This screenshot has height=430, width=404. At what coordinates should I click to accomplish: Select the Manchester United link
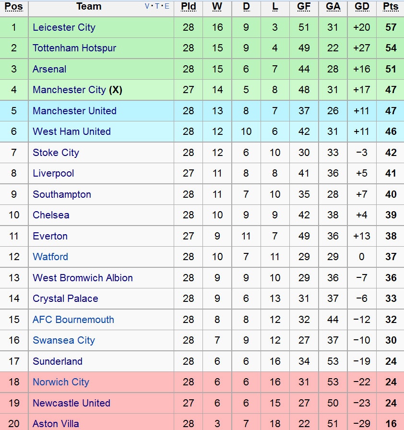point(74,111)
